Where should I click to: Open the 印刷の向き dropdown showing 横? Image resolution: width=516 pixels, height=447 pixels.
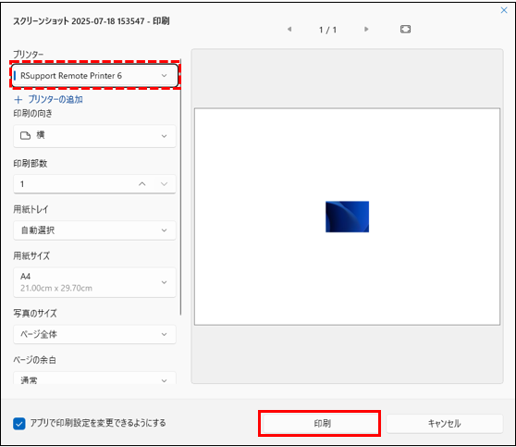[94, 136]
